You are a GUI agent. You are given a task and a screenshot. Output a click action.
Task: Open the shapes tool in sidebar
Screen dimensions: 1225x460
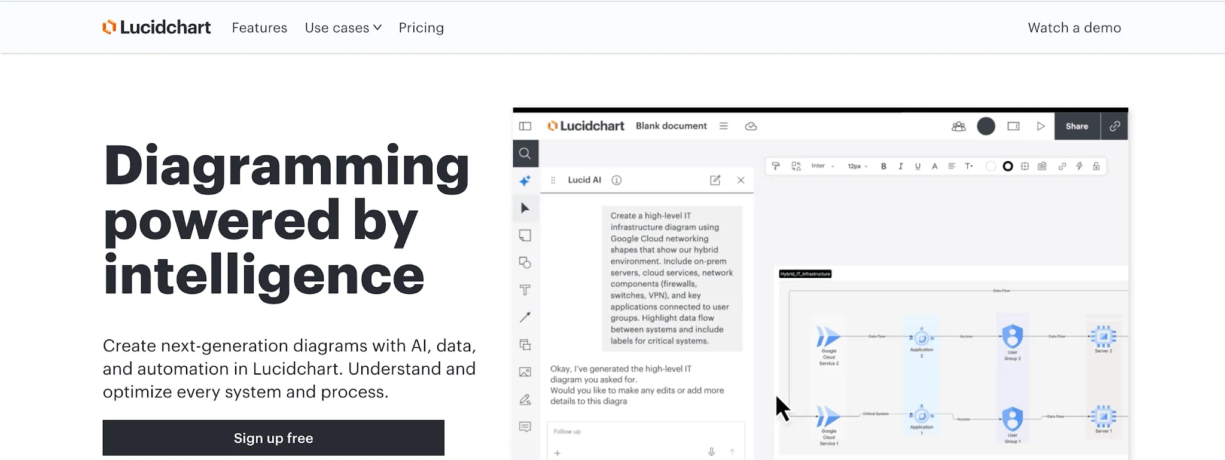pyautogui.click(x=525, y=263)
